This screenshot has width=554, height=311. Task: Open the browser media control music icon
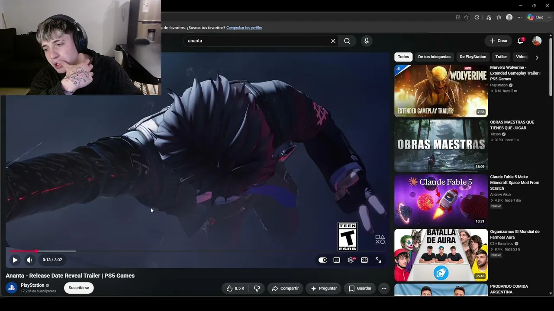click(x=489, y=17)
